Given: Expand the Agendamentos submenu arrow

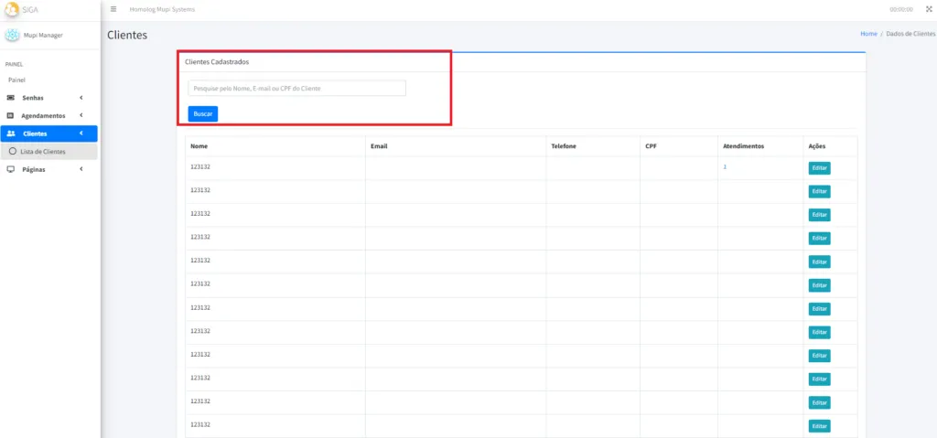Looking at the screenshot, I should coord(81,116).
